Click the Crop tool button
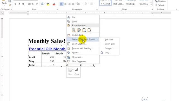The height and width of the screenshot is (101, 179). tap(77, 72)
